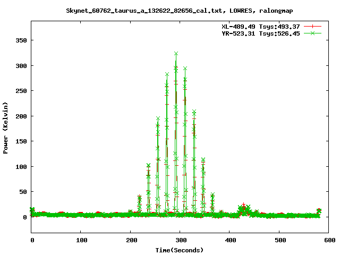The height and width of the screenshot is (255, 340).
Task: Click the 500 x-axis tick label
Action: pos(280,240)
